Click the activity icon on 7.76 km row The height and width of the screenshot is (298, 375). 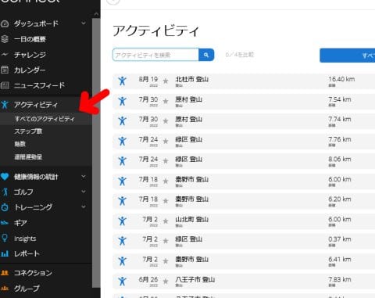tap(122, 141)
